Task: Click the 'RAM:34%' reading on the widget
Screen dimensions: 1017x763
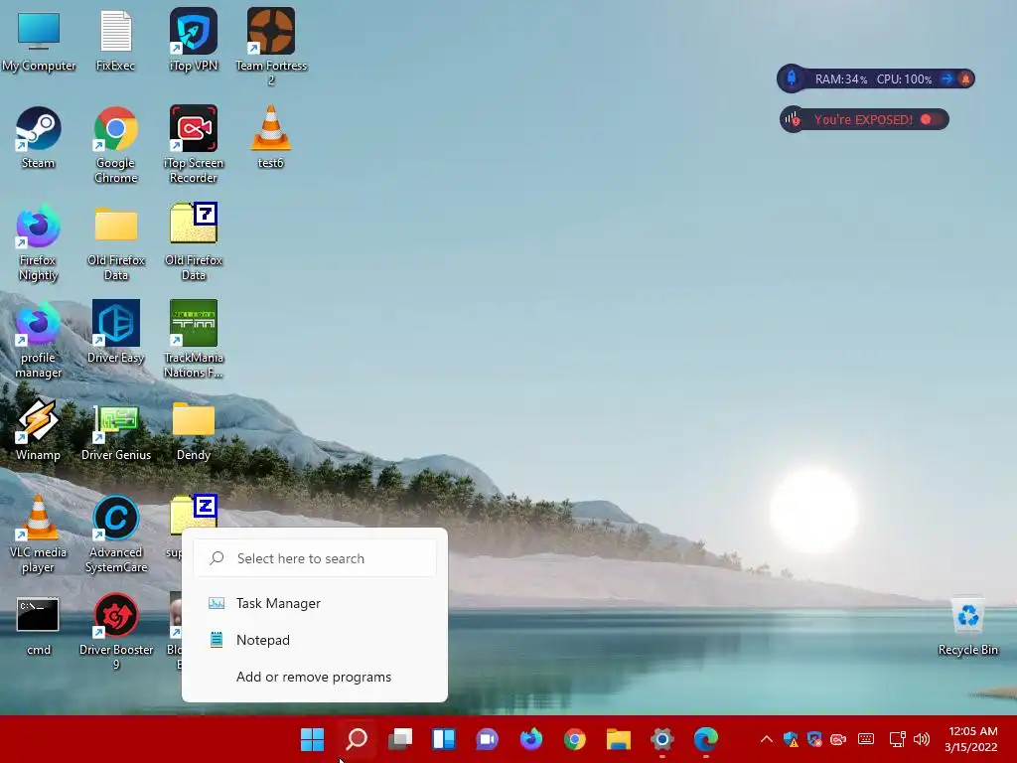Action: pos(841,79)
